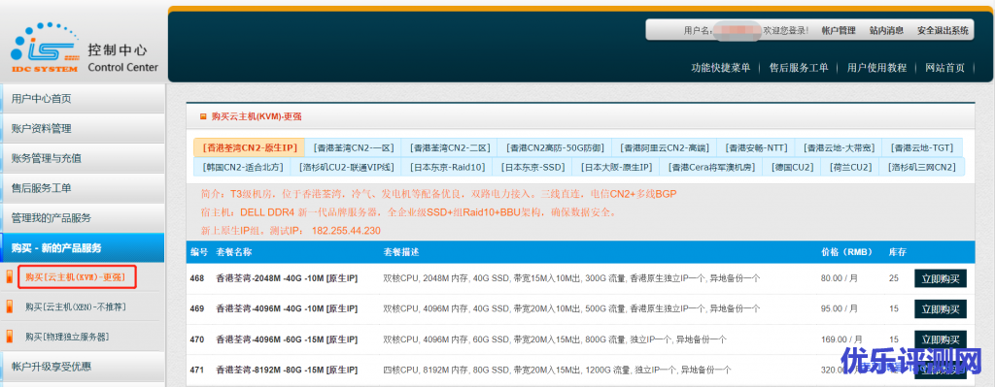
Task: Click 立即购买 for package 468
Action: click(941, 278)
